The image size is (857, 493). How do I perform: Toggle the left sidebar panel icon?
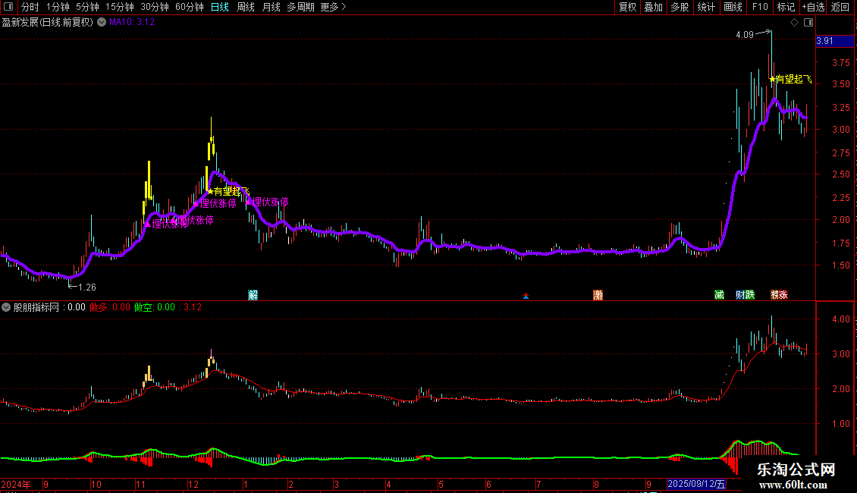pyautogui.click(x=8, y=7)
